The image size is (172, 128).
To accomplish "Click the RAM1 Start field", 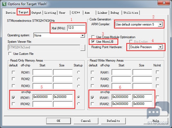I will tap(121, 72).
